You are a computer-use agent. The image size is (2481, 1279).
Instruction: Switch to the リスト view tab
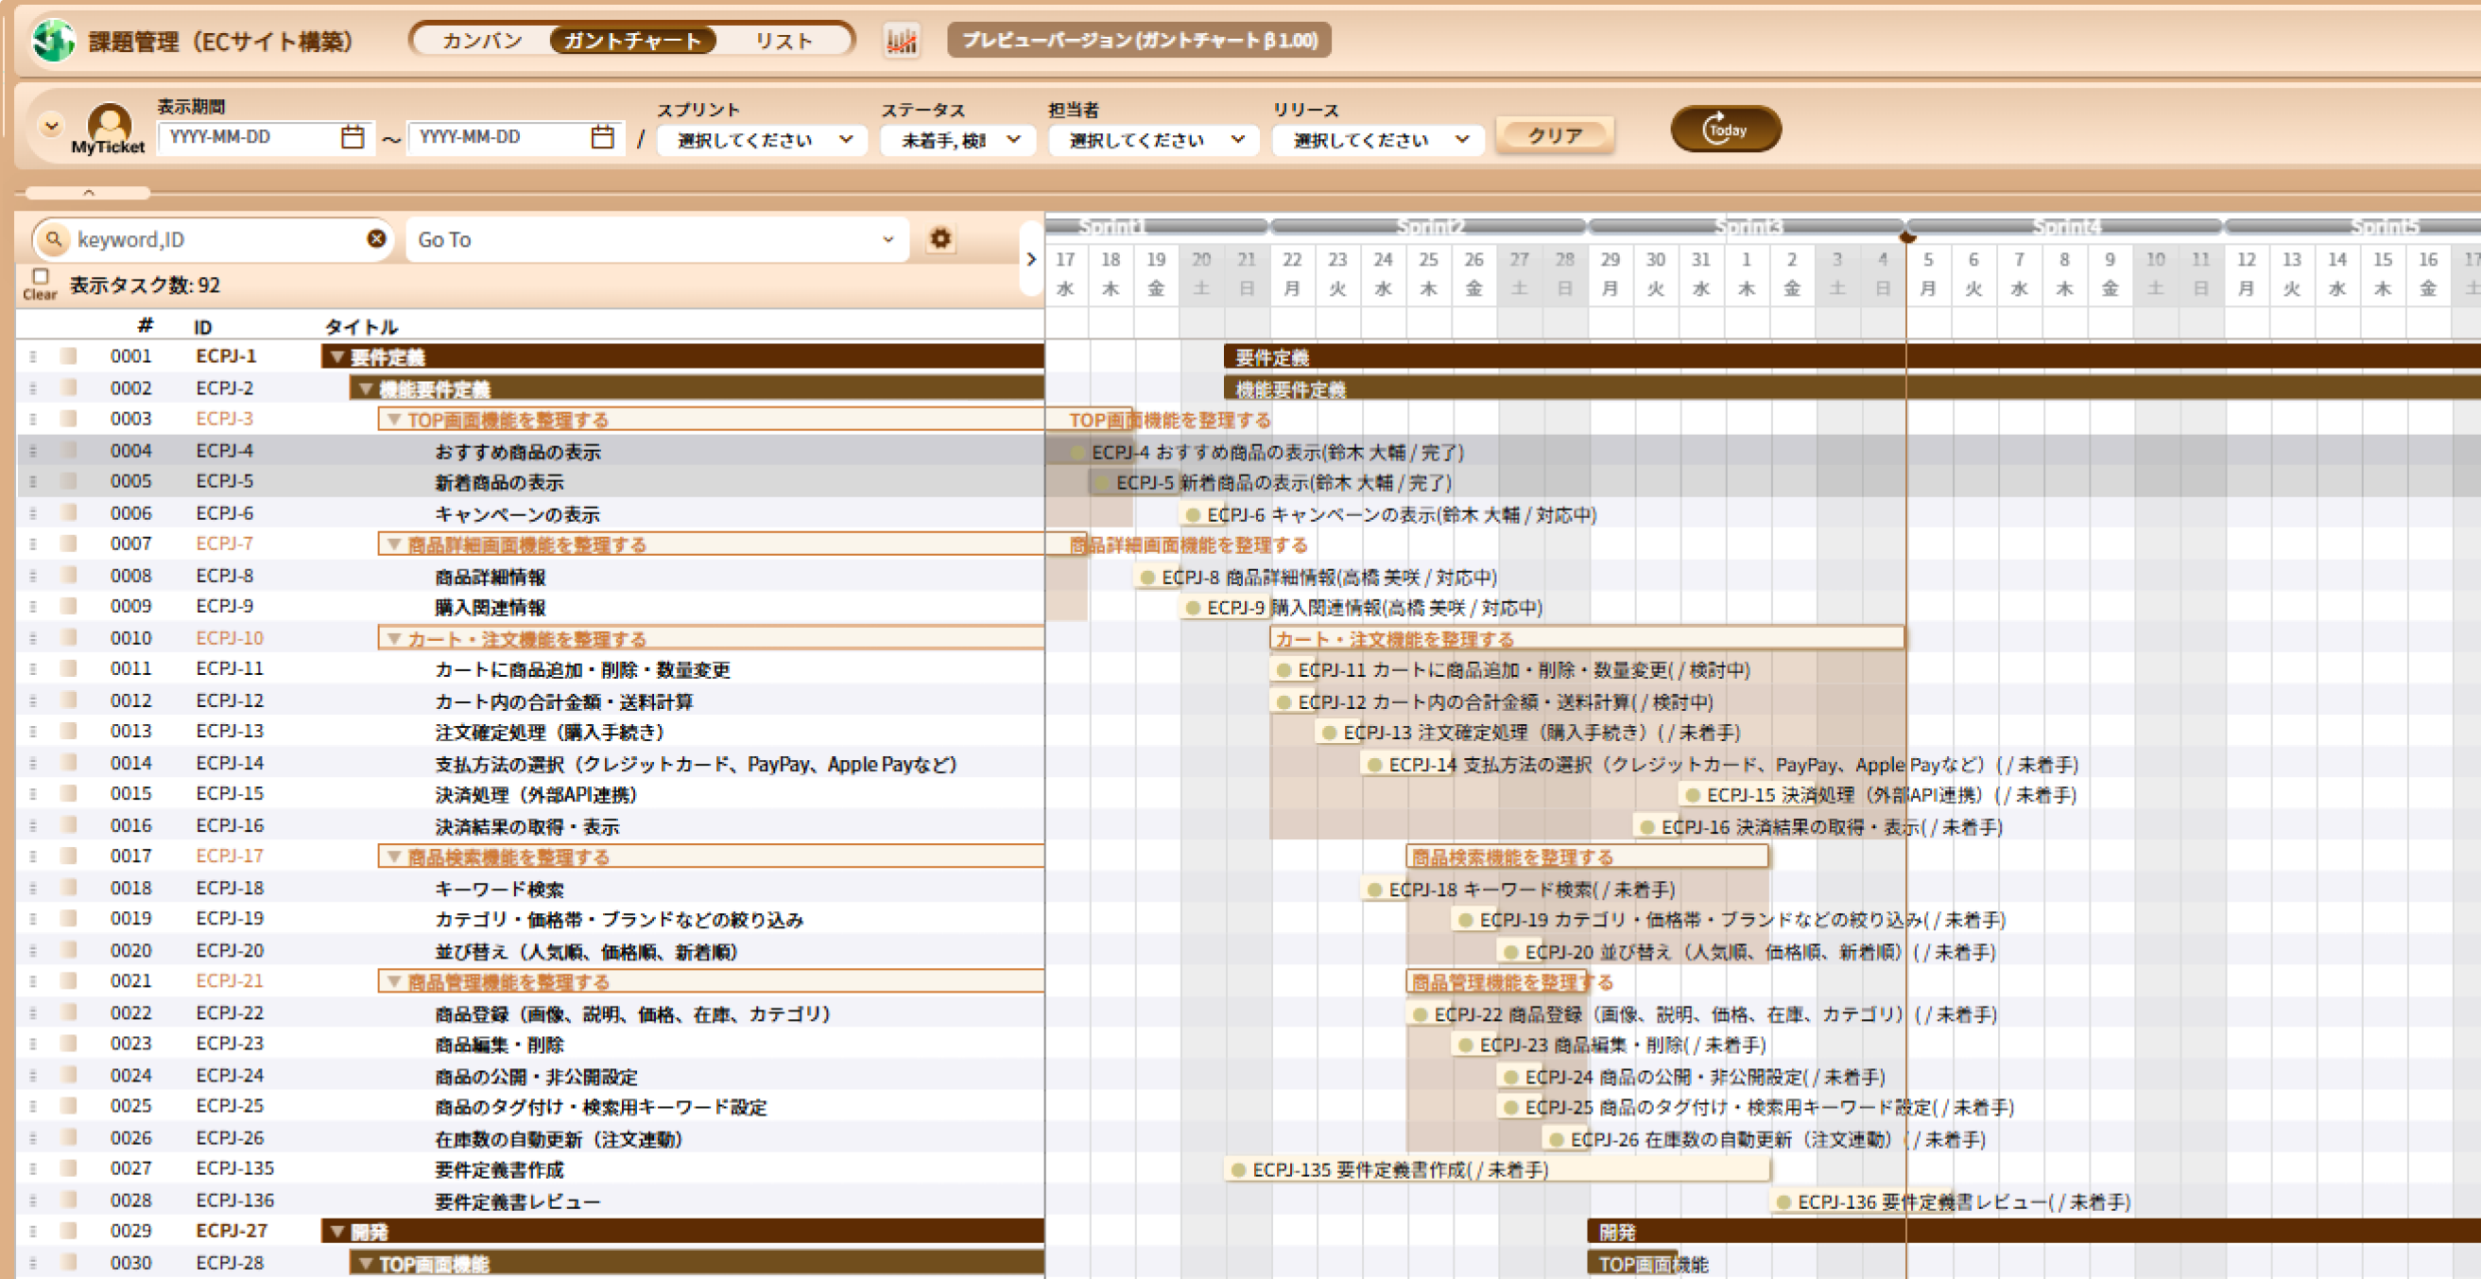pyautogui.click(x=783, y=41)
